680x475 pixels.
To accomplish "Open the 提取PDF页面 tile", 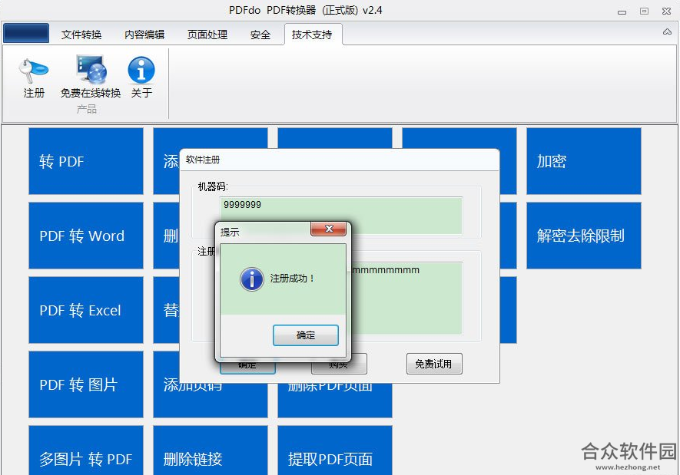I will 335,450.
